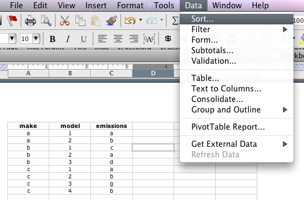Expand the Get External Data submenu
This screenshot has height=200, width=304.
(236, 144)
